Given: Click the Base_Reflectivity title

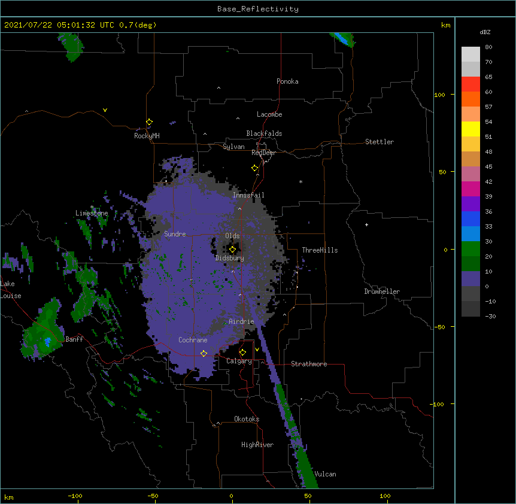Looking at the screenshot, I should [258, 9].
